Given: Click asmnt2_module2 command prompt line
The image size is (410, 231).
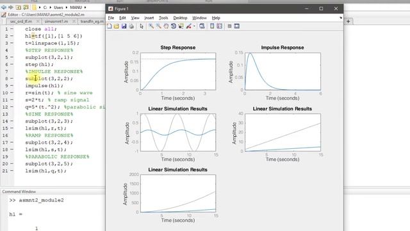Looking at the screenshot, I should (37, 200).
